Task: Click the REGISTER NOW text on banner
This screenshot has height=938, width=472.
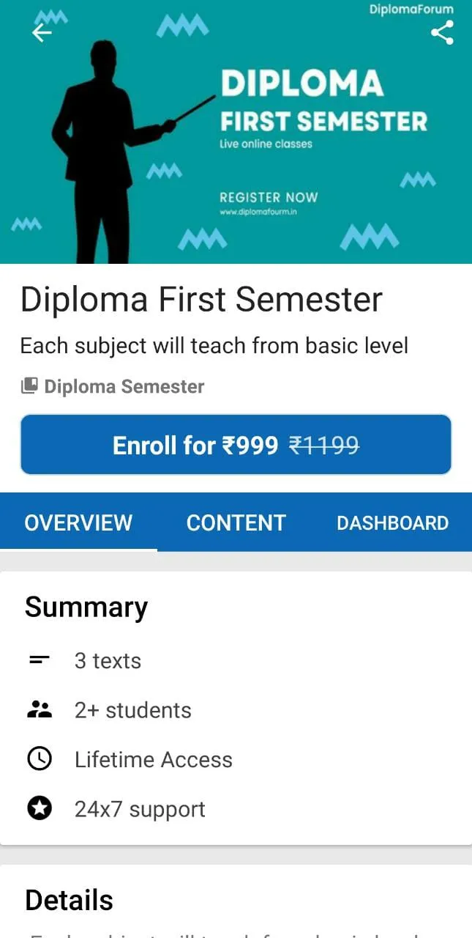Action: [x=269, y=197]
